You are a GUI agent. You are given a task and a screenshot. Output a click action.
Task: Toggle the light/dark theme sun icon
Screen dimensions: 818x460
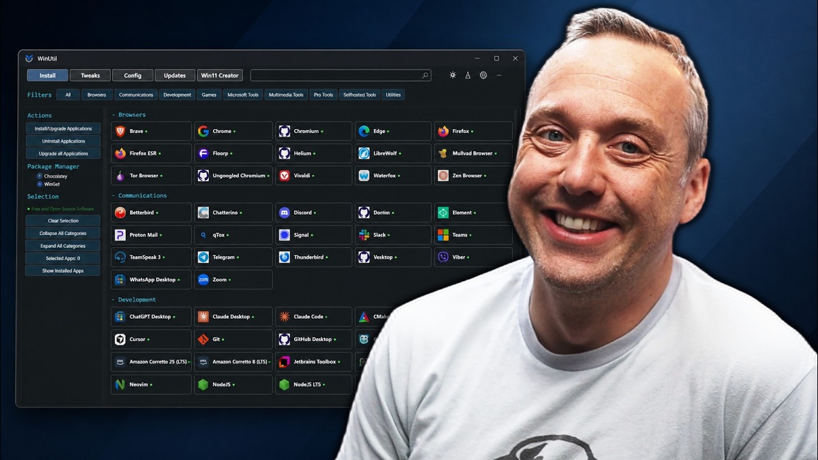pos(452,75)
